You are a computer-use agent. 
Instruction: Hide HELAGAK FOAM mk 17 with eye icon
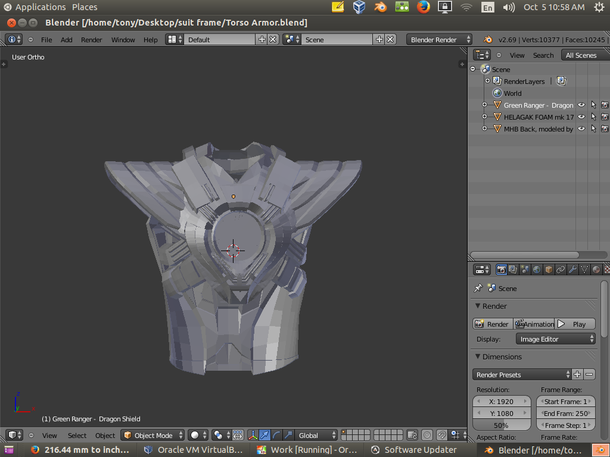point(581,117)
